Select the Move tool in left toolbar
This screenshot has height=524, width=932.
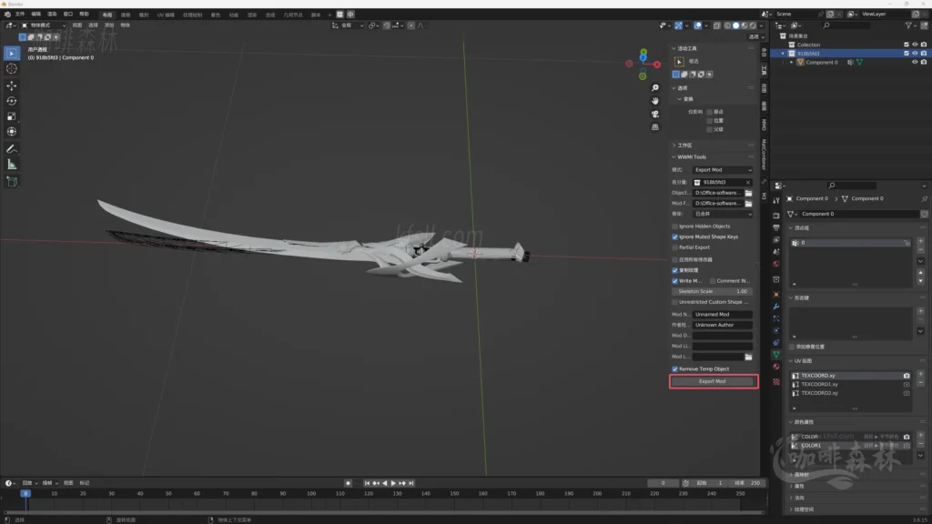(12, 86)
